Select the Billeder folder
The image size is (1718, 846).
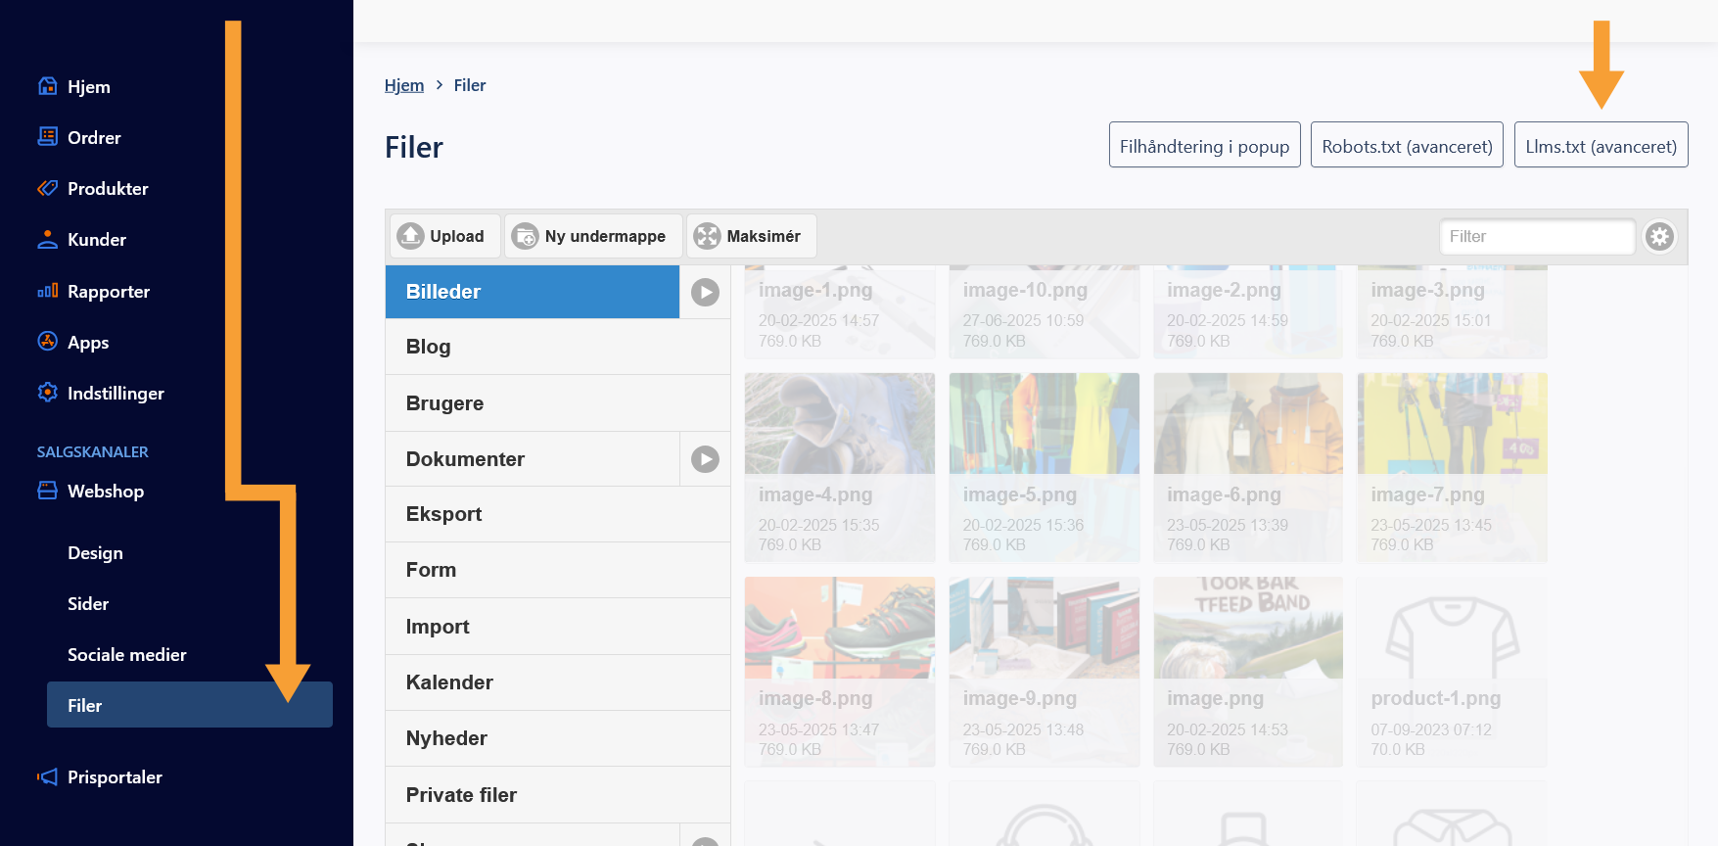coord(533,292)
